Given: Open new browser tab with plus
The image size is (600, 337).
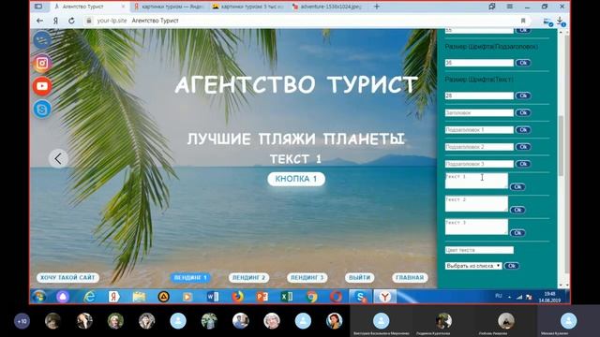Looking at the screenshot, I should click(377, 7).
